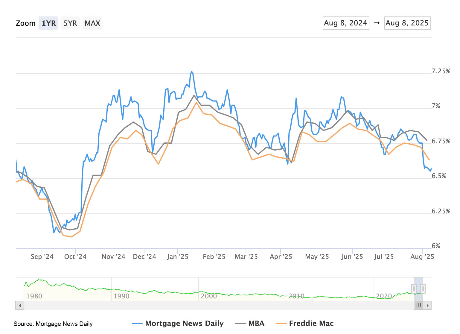Toggle Mortgage News Daily series in legend

178,324
